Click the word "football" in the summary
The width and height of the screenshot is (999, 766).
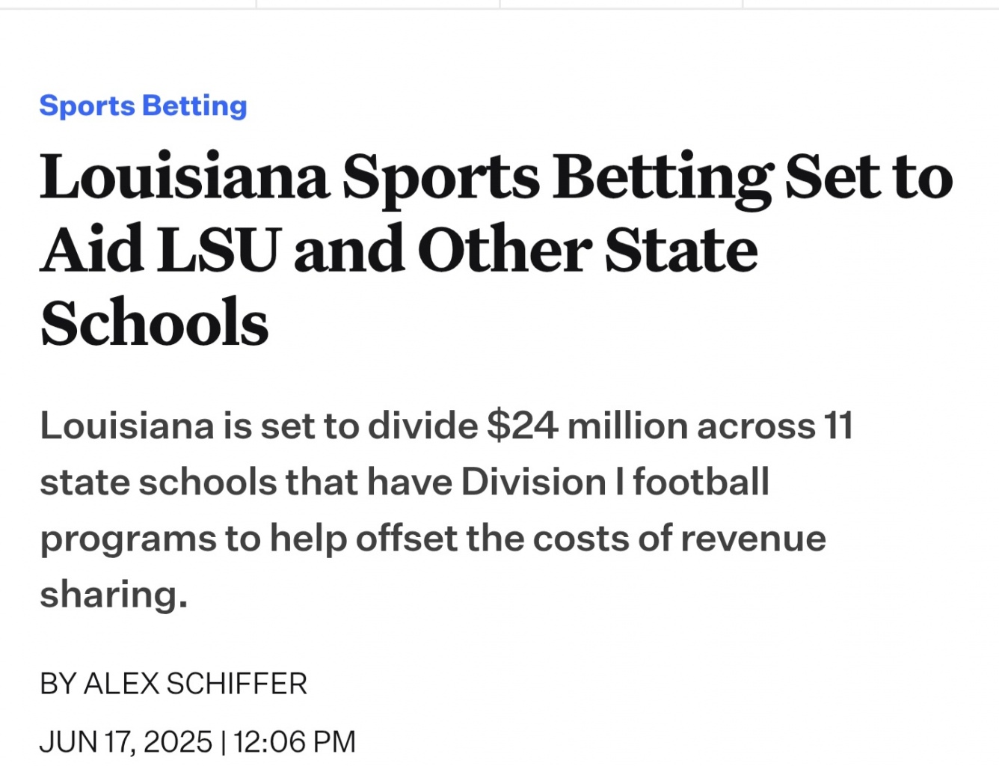[701, 482]
